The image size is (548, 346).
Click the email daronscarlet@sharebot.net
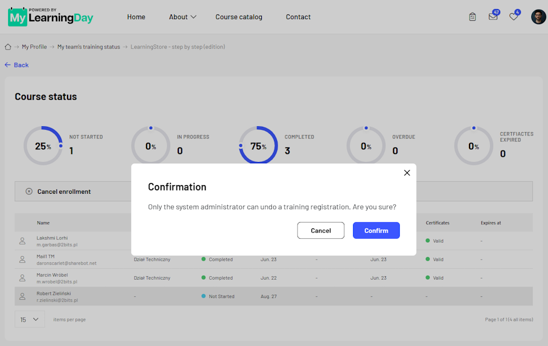tap(66, 264)
